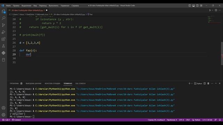
Task: Open the Терминал menu
Action: click(x=65, y=6)
